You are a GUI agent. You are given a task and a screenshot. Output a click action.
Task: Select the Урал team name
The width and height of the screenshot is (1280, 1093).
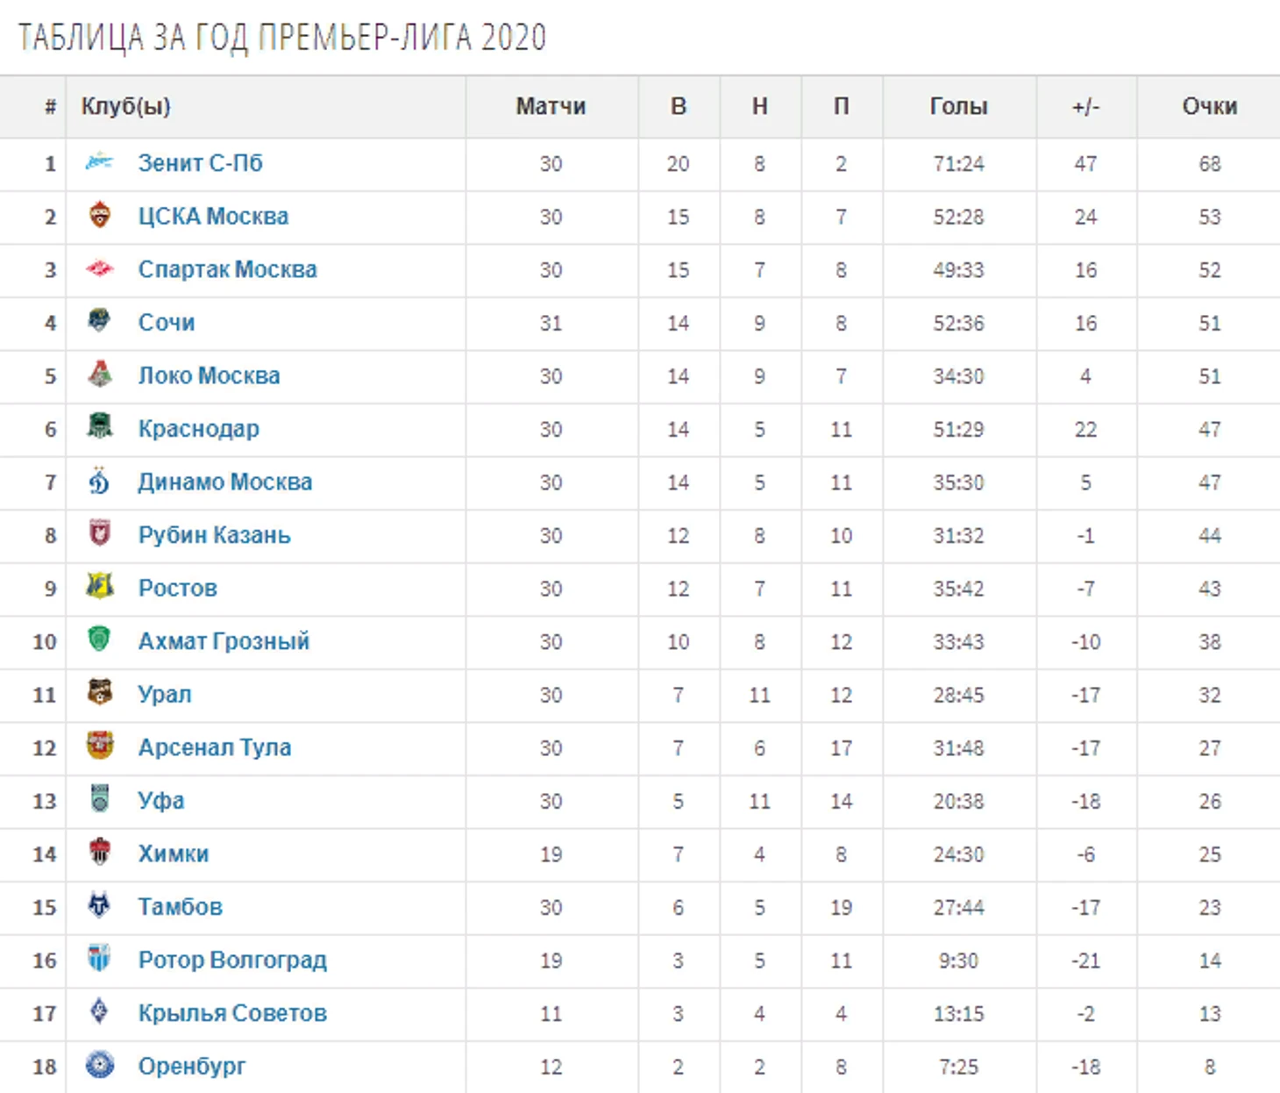point(164,695)
